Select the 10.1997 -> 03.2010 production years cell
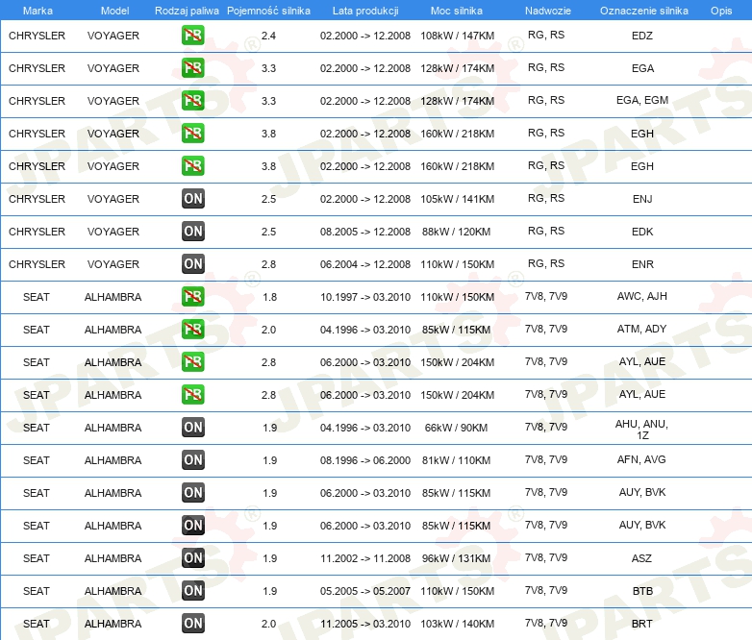 365,297
